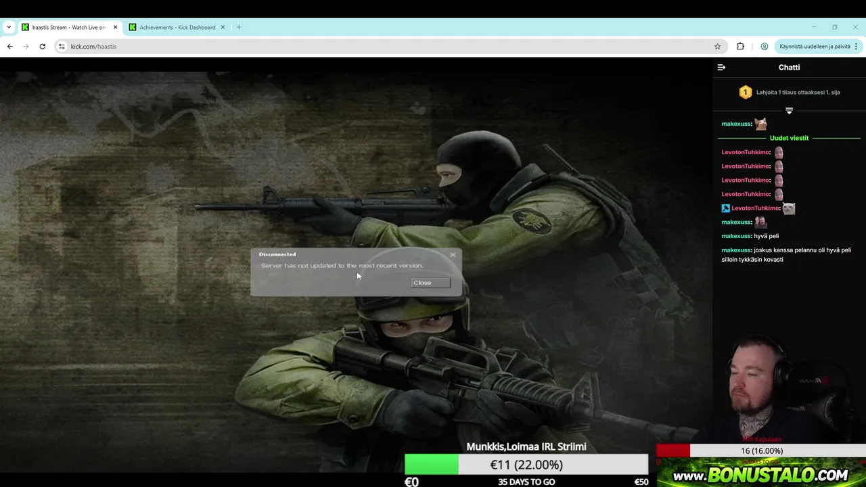Image resolution: width=866 pixels, height=487 pixels.
Task: Open makexuss username on the cat emote message
Action: click(736, 124)
